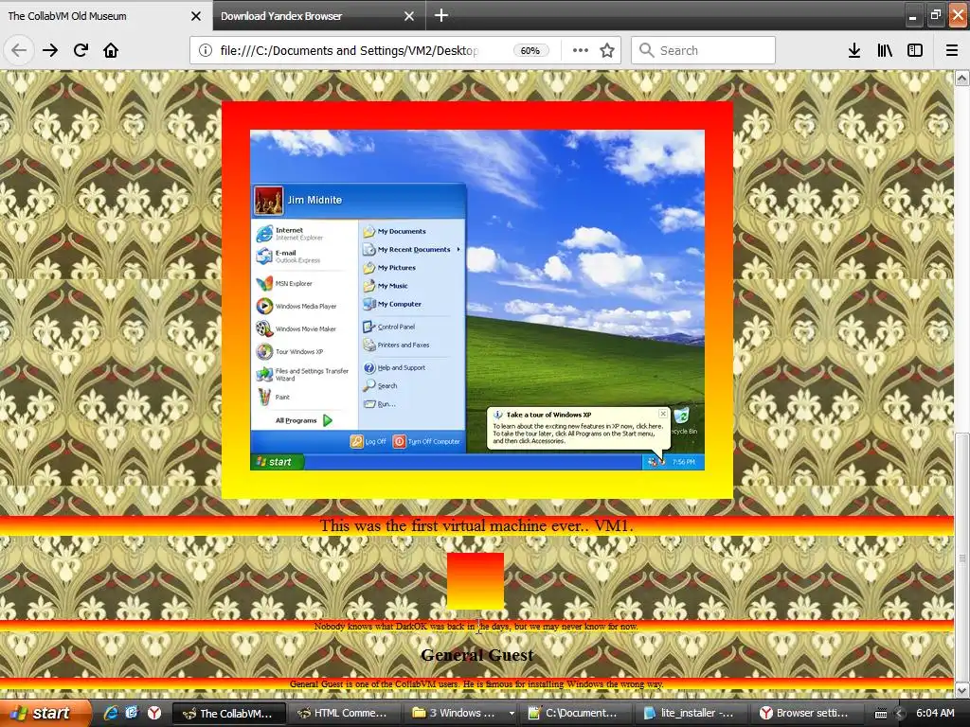Screen dimensions: 970x727
Task: Reload the current page
Action: click(81, 50)
